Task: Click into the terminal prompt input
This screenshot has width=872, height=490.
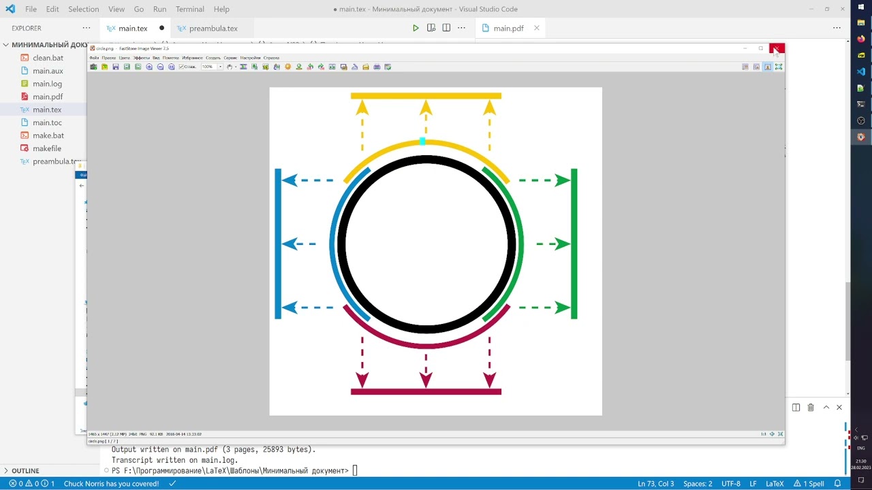Action: (x=355, y=470)
